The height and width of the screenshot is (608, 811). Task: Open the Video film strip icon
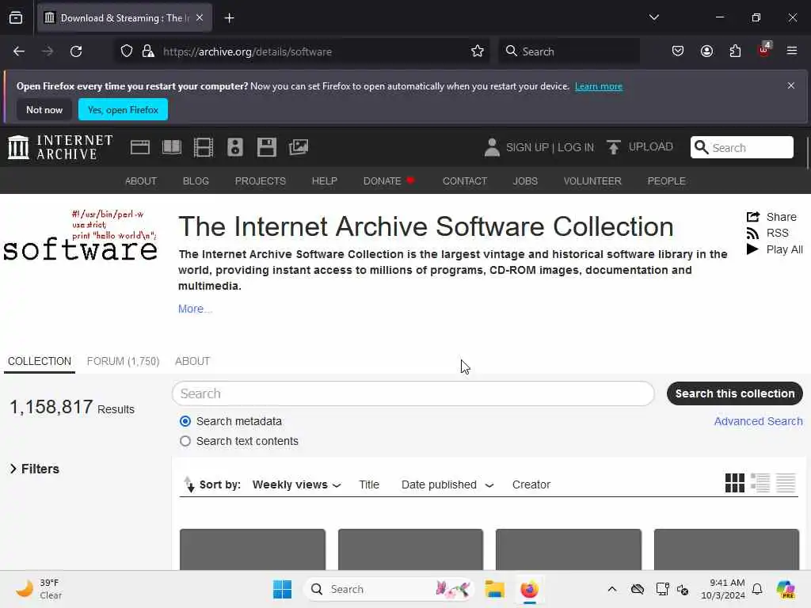[204, 148]
